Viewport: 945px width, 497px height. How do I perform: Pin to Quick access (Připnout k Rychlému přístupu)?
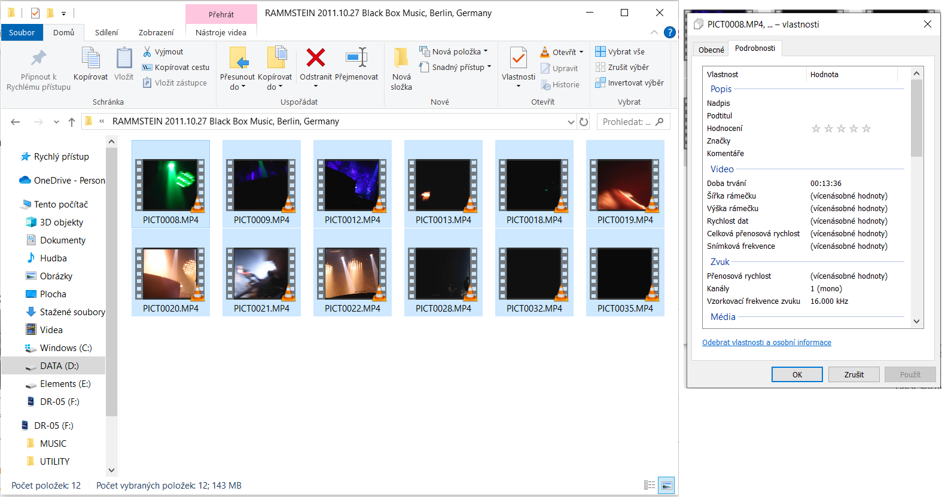38,70
